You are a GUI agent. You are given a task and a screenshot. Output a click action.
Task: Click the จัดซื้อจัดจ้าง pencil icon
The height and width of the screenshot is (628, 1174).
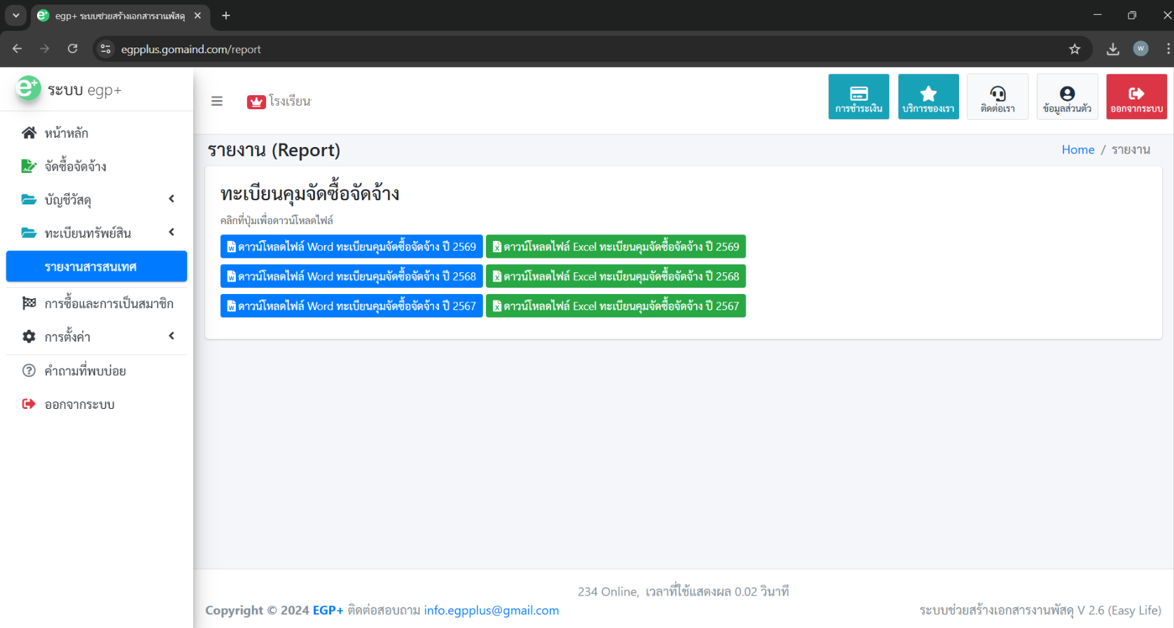29,166
